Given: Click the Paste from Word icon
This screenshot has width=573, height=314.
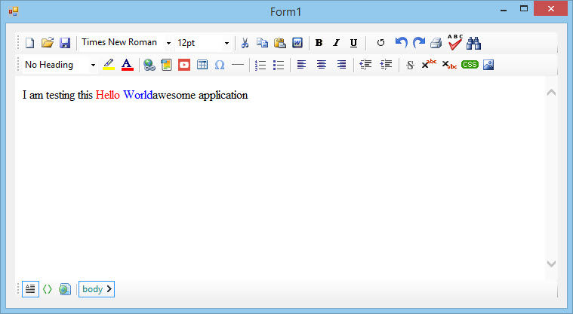Looking at the screenshot, I should coord(297,43).
